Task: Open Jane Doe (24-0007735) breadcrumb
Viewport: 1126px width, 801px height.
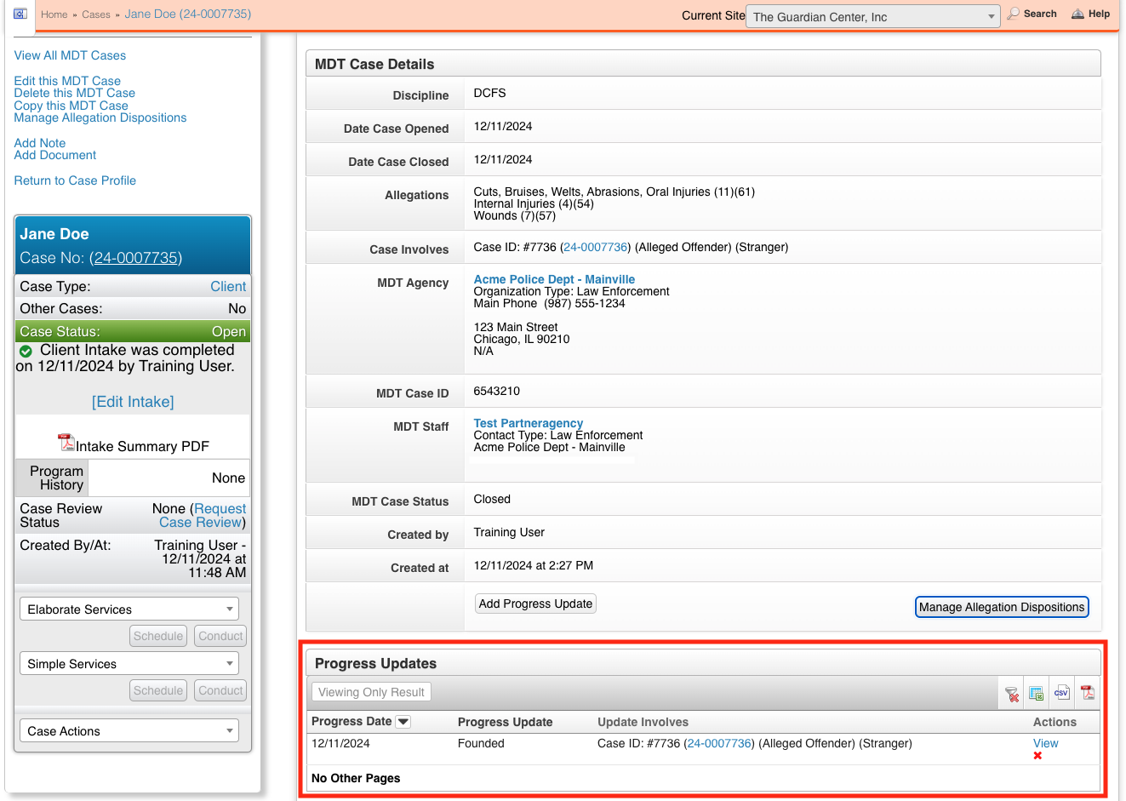Action: tap(188, 14)
